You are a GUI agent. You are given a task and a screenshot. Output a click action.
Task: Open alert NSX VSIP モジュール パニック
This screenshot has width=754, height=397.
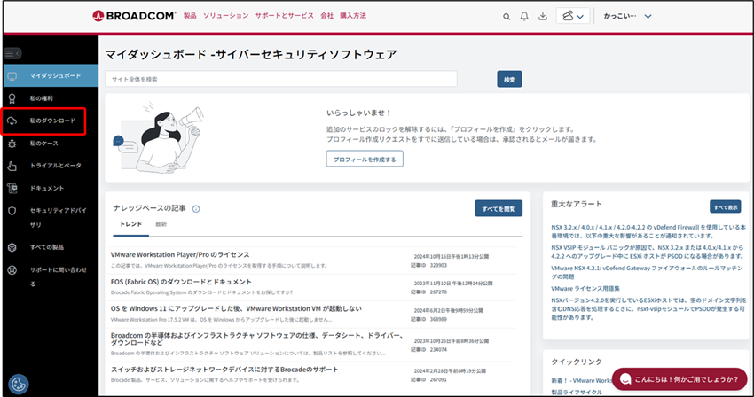point(648,253)
